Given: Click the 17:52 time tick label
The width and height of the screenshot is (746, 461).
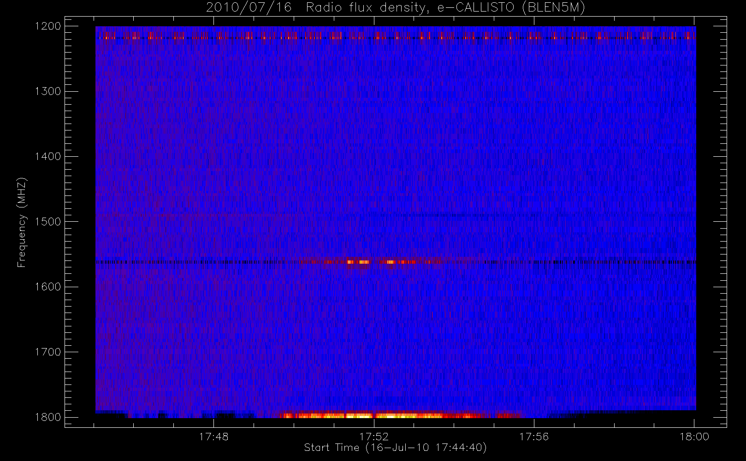Looking at the screenshot, I should pos(374,437).
